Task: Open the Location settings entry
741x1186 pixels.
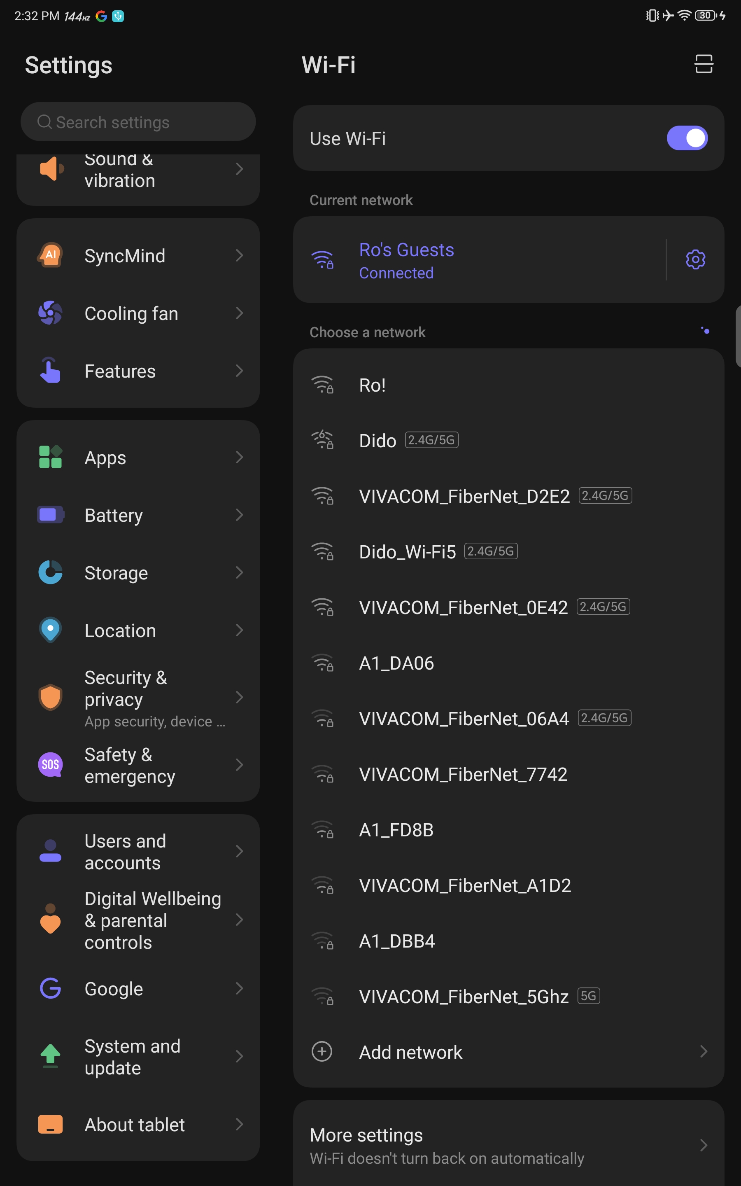Action: tap(138, 630)
